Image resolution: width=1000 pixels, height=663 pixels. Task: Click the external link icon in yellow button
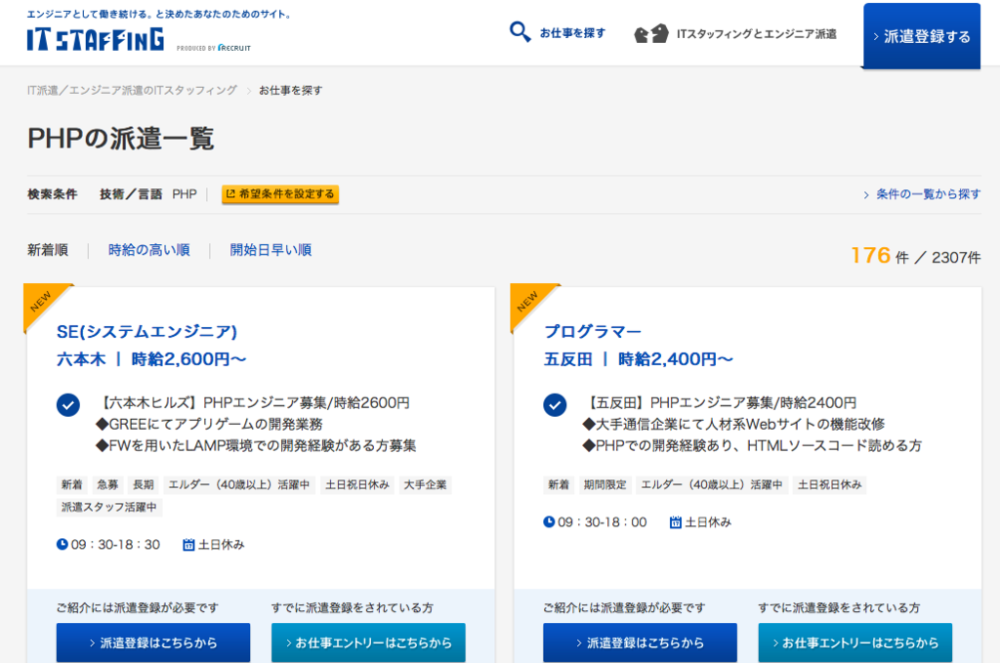click(x=230, y=193)
